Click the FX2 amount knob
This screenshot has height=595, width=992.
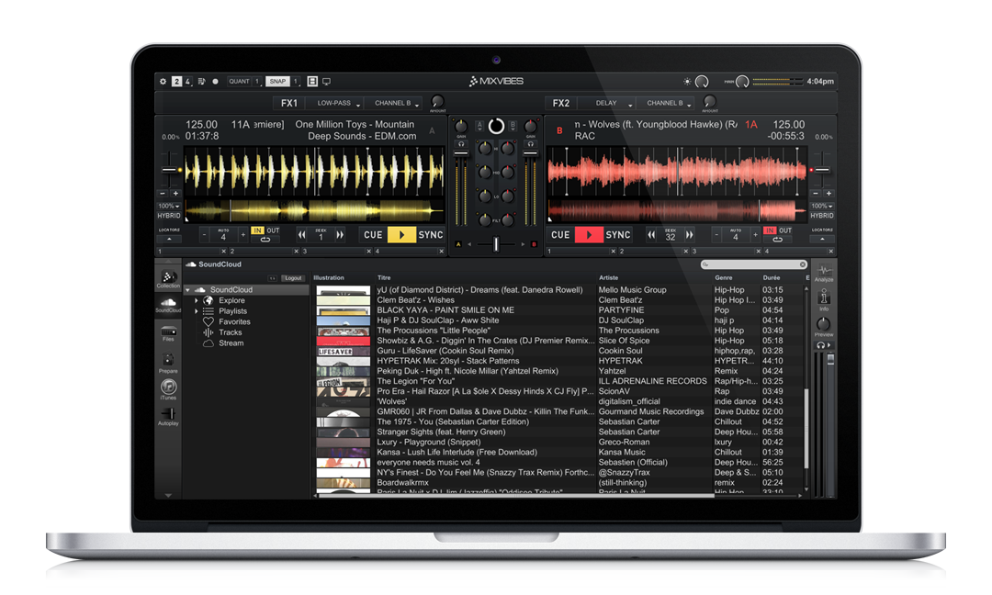pyautogui.click(x=710, y=101)
